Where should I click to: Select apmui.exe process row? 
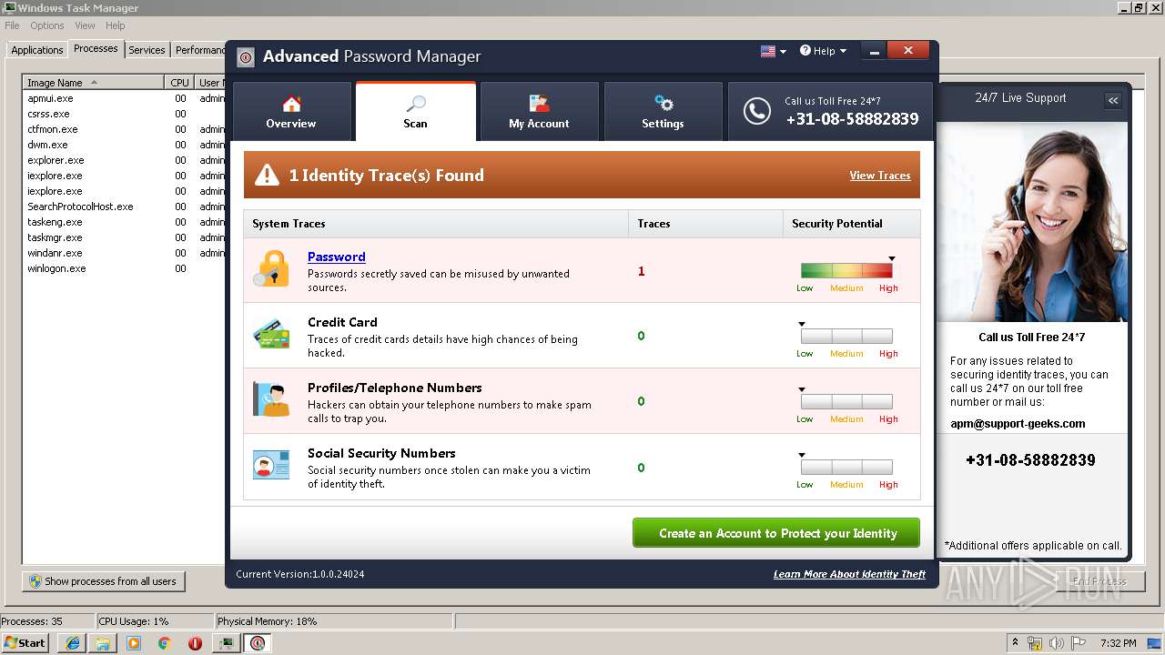pyautogui.click(x=124, y=98)
